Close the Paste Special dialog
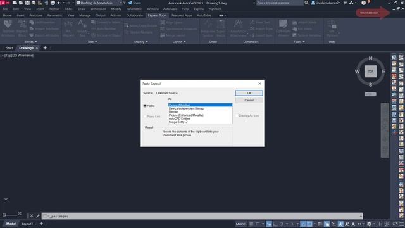Image resolution: width=405 pixels, height=228 pixels. pyautogui.click(x=260, y=84)
